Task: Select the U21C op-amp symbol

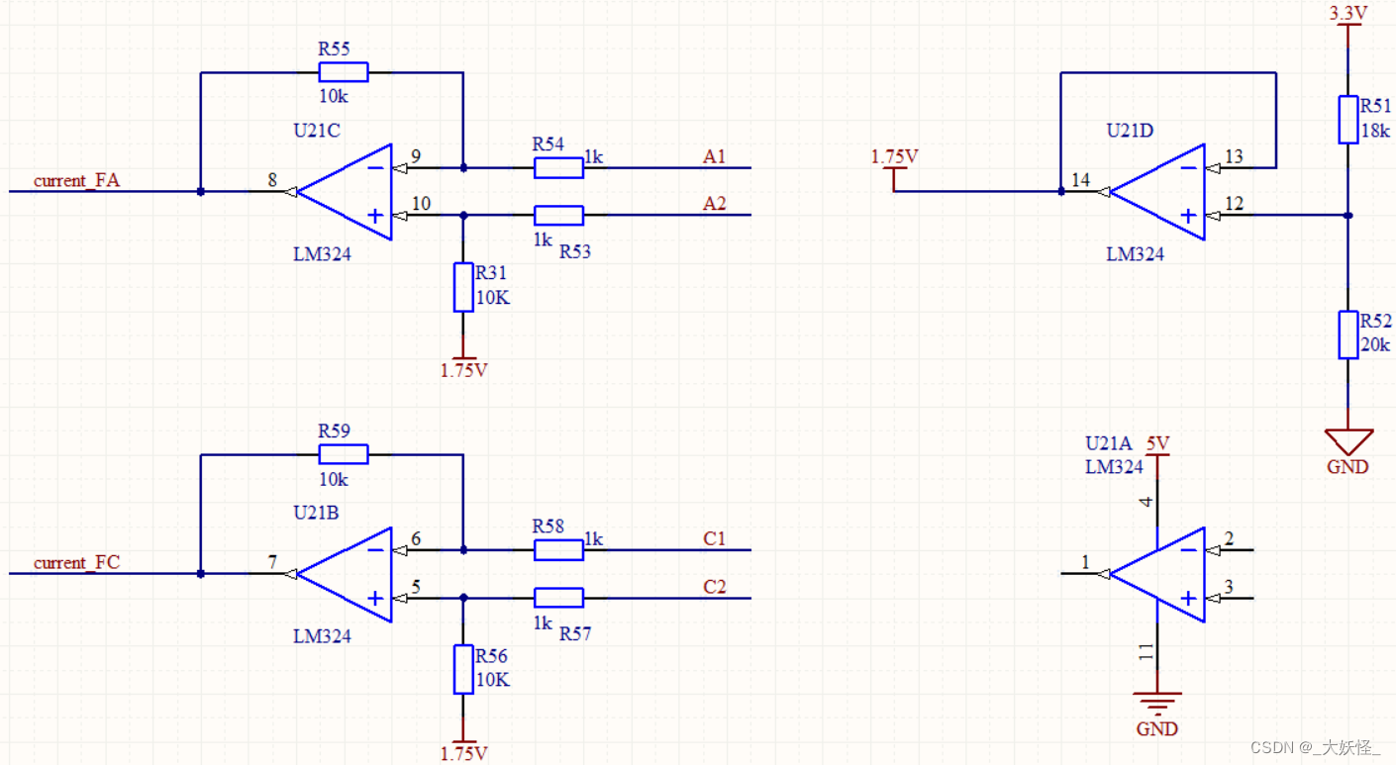Action: point(347,191)
